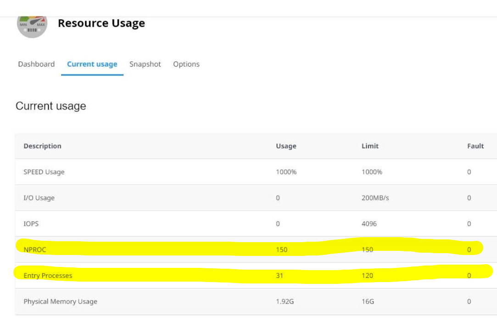Click the NPROC usage value 150
The image size is (497, 327).
281,250
